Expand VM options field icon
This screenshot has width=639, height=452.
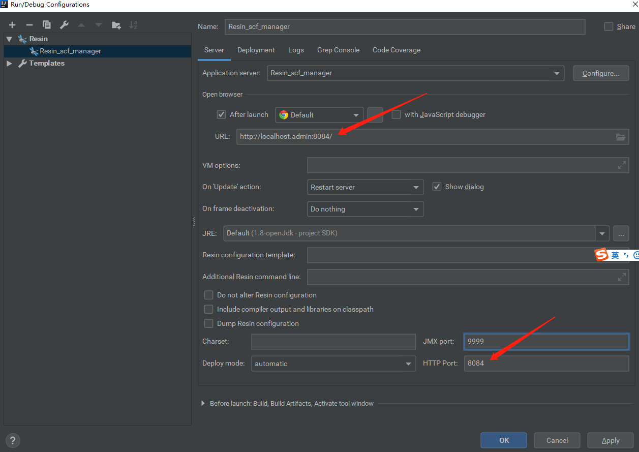[622, 165]
